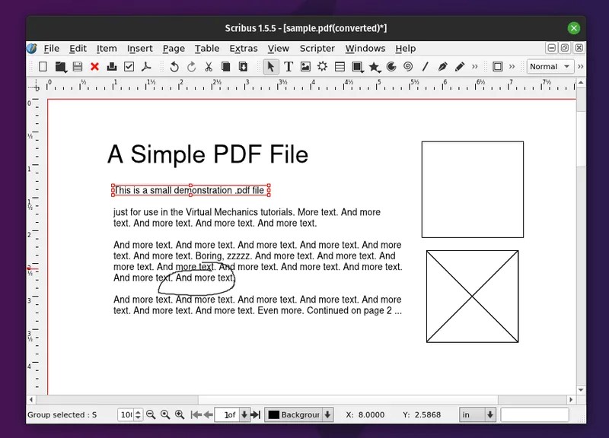Select the Insert Line tool
Image resolution: width=609 pixels, height=438 pixels.
425,67
